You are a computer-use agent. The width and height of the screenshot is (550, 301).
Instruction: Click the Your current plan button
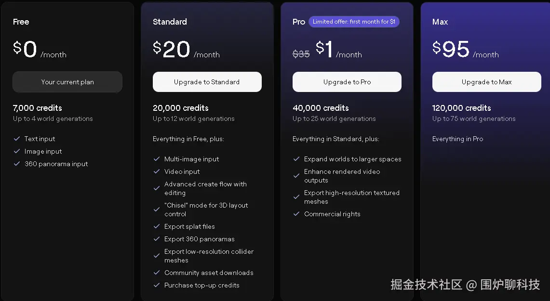pos(67,82)
